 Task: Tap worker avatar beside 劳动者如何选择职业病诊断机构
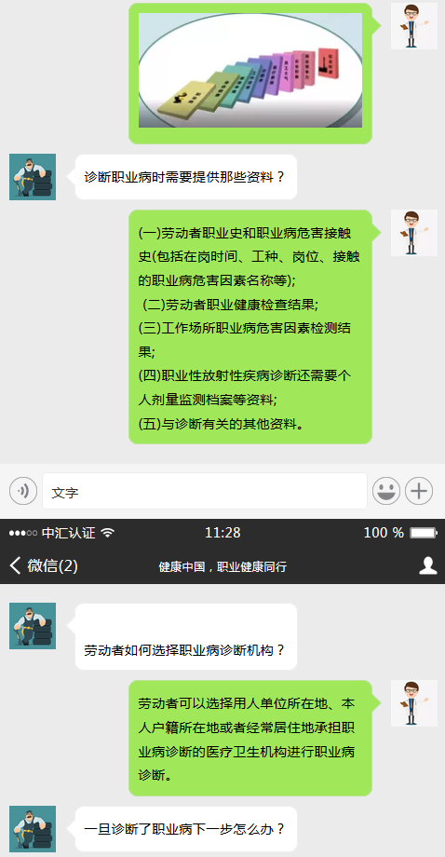(x=33, y=626)
